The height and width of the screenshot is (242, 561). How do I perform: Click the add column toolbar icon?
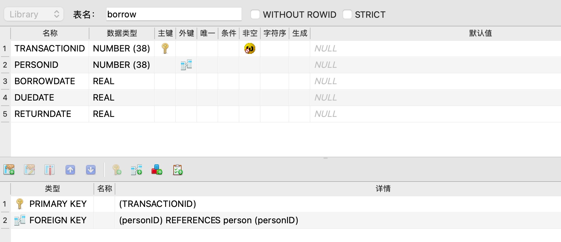tap(9, 169)
